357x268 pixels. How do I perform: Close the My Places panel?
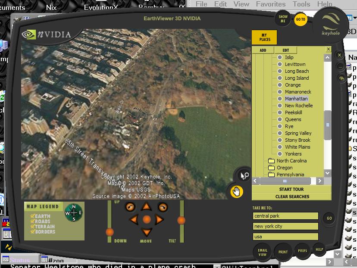328,49
